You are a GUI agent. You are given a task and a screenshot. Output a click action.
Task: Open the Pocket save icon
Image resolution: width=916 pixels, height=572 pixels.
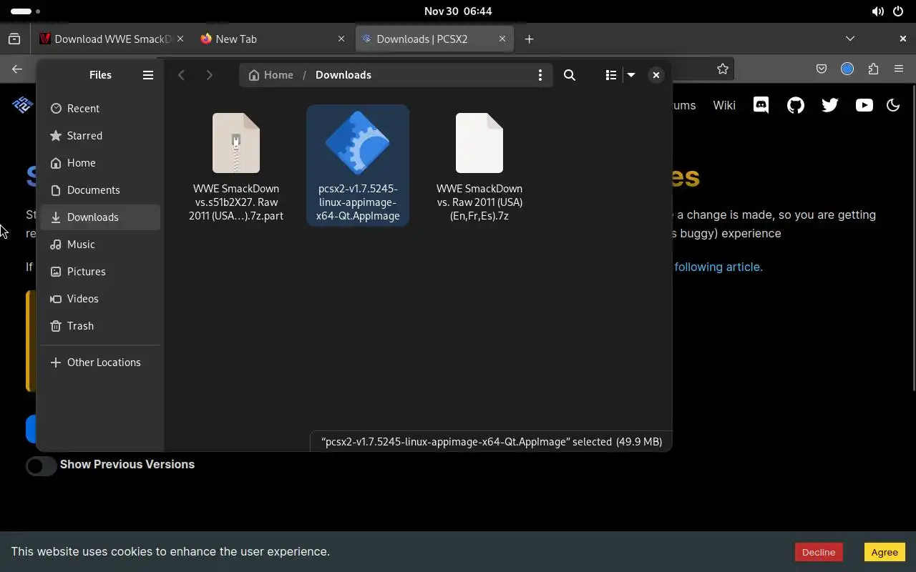coord(822,69)
